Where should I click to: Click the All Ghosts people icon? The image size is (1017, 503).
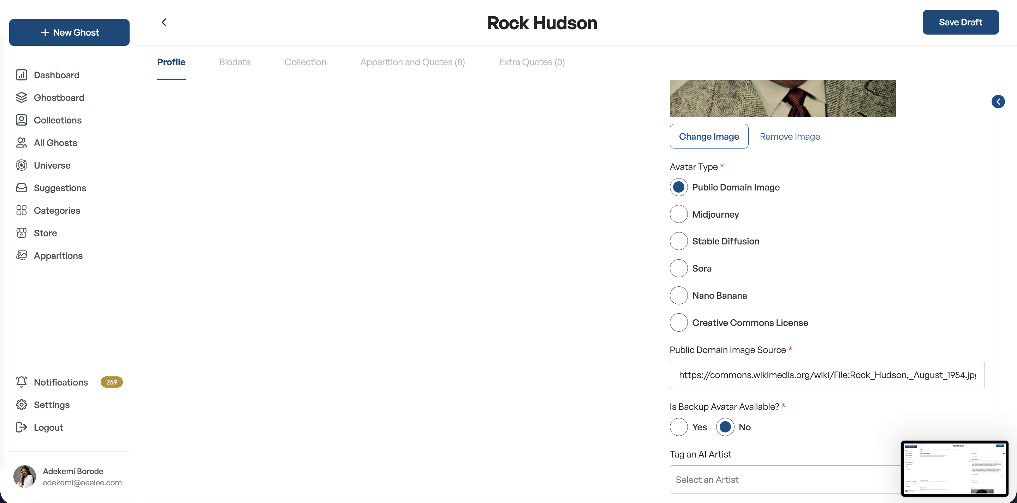coord(21,143)
